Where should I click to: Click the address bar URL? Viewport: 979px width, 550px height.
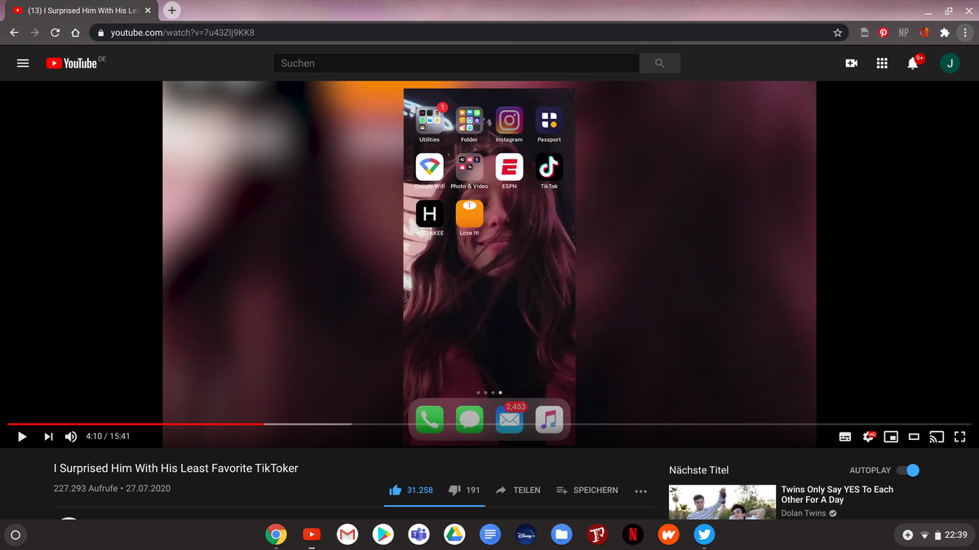point(182,33)
